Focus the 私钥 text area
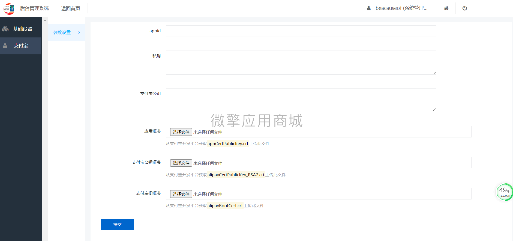This screenshot has height=241, width=513. [301, 63]
